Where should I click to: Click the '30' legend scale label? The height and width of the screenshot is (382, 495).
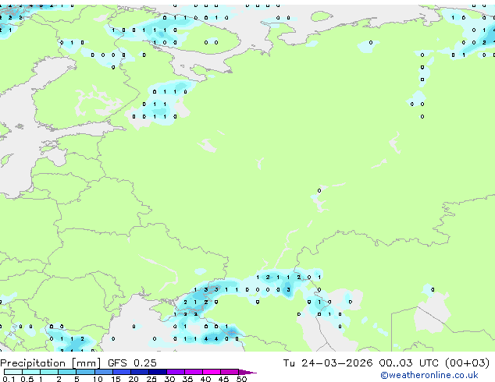point(169,379)
